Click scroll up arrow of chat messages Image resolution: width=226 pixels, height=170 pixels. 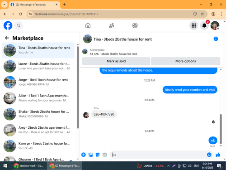pos(221,69)
